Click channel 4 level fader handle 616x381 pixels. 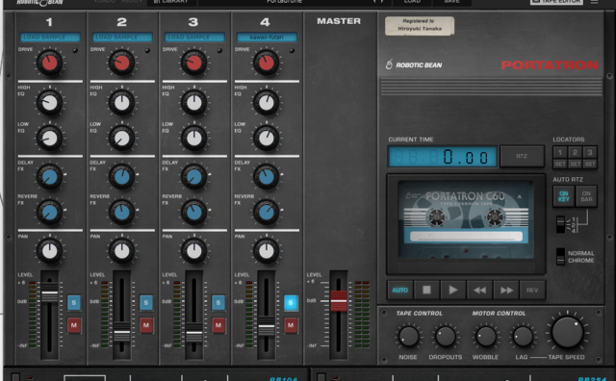[267, 325]
